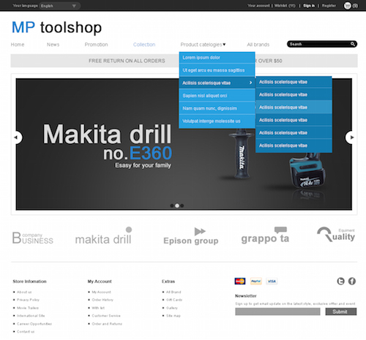This screenshot has width=366, height=340.
Task: Expand submenu chevron on Acilisis scelerisque vitae
Action: click(x=250, y=83)
